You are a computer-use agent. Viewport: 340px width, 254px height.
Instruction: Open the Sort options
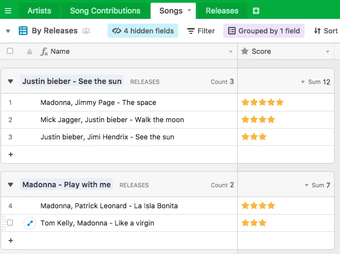point(325,31)
